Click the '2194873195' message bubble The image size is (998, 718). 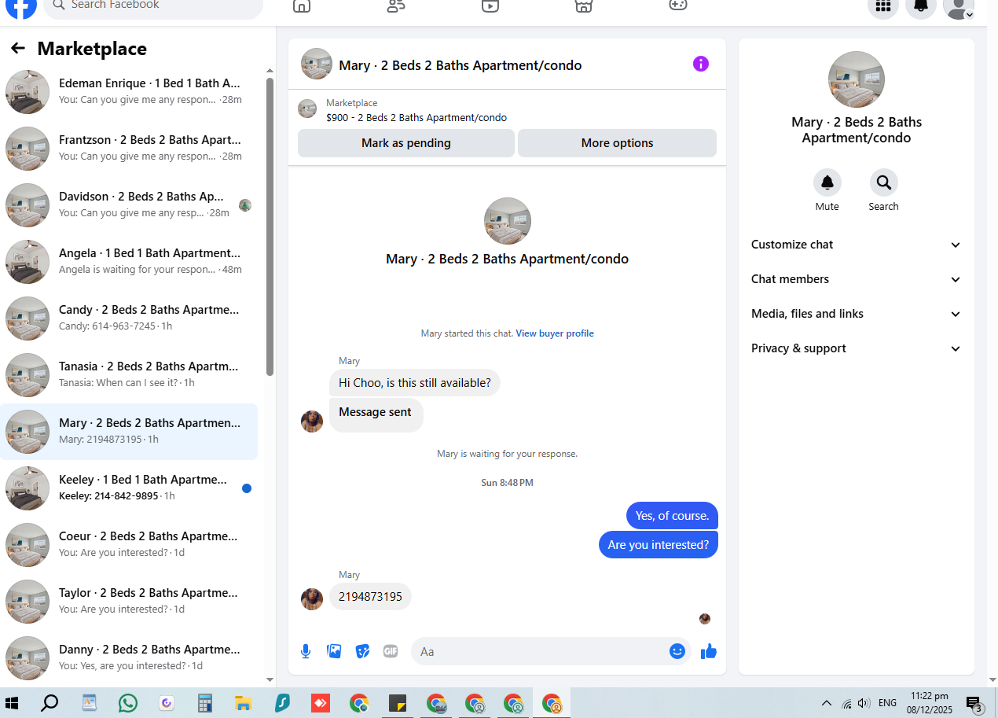pos(370,597)
